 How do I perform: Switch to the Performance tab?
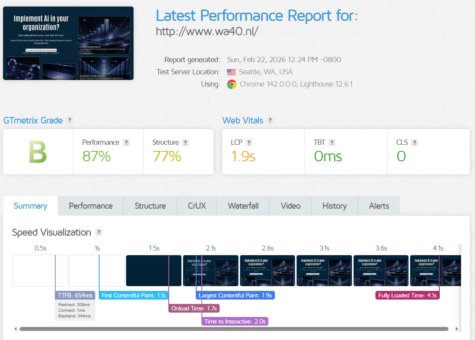[90, 206]
